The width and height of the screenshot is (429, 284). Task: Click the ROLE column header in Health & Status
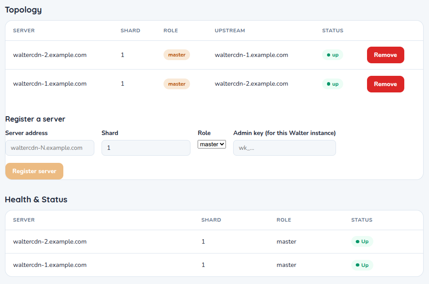(284, 220)
